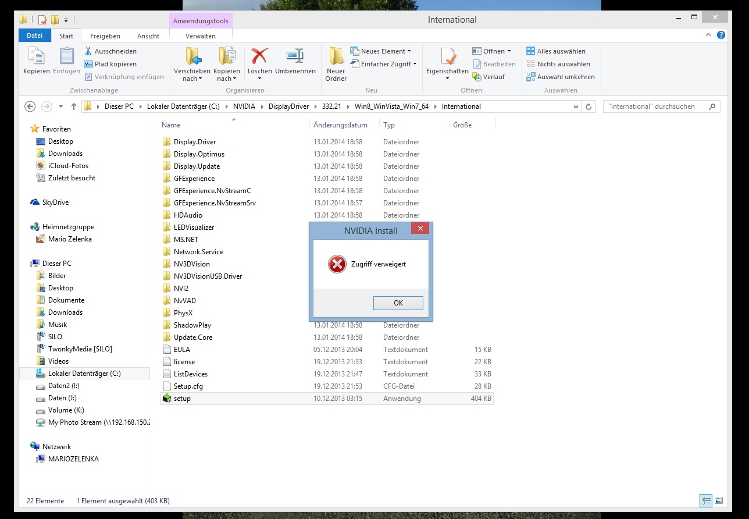Refresh the folder view

click(x=588, y=106)
